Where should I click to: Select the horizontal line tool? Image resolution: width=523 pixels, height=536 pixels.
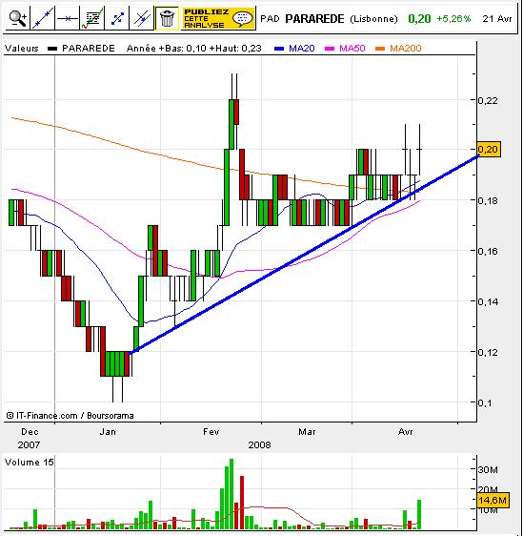coord(68,18)
